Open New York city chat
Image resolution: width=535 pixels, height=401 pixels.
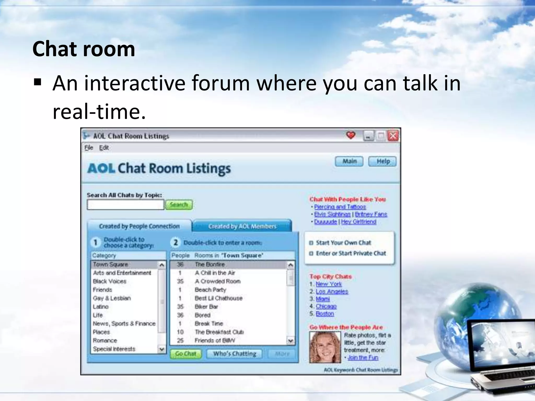(x=329, y=284)
